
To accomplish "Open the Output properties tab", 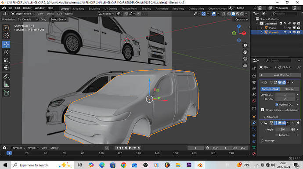I will [x=254, y=82].
